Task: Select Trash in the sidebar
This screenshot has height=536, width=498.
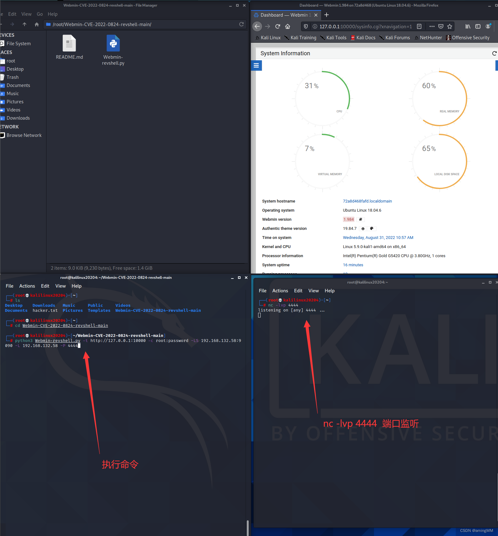Action: coord(13,77)
